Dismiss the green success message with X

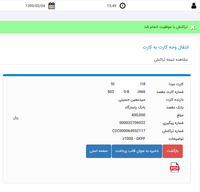(193, 27)
